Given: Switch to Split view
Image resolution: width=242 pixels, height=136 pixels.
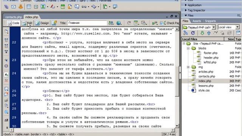Looking at the screenshot, I should (x=27, y=23).
